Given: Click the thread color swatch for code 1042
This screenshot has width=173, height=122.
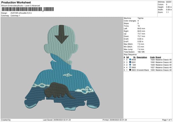Looking at the screenshot, I should coord(130,62).
